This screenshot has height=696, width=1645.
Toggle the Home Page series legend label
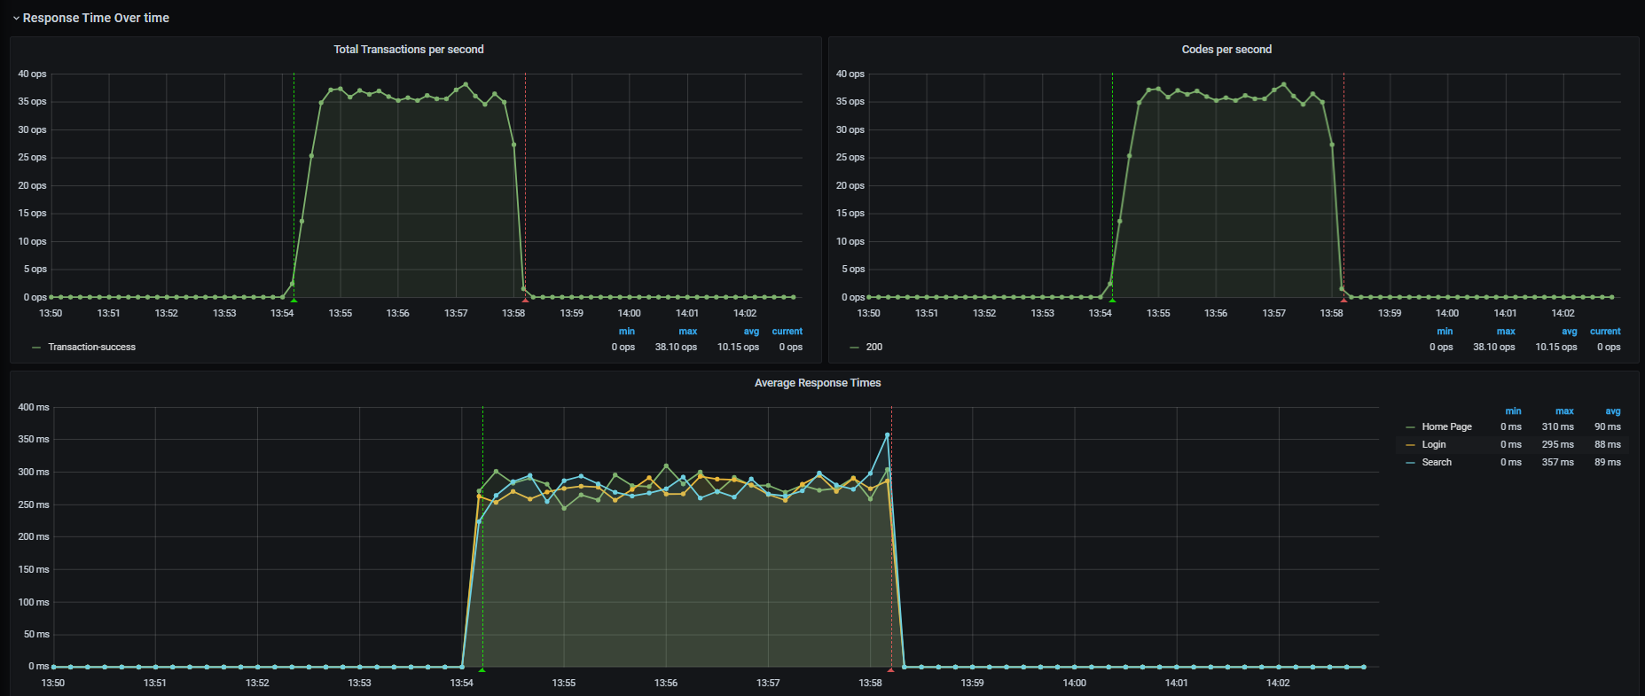coord(1446,427)
